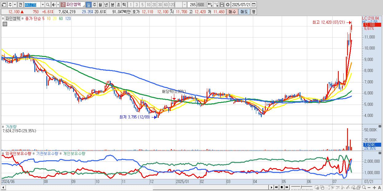This screenshot has width=383, height=191.
Task: Click the dotted chart range icon at bottom
Action: click(327, 187)
